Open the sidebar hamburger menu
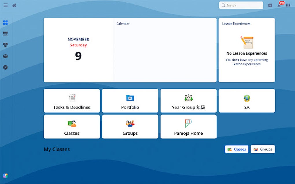 (5, 5)
